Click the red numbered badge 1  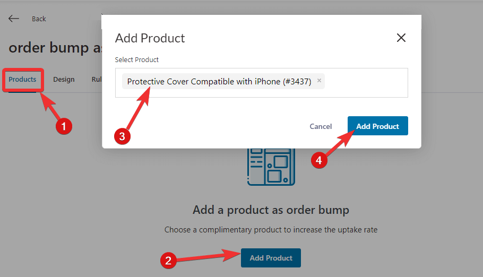point(64,126)
